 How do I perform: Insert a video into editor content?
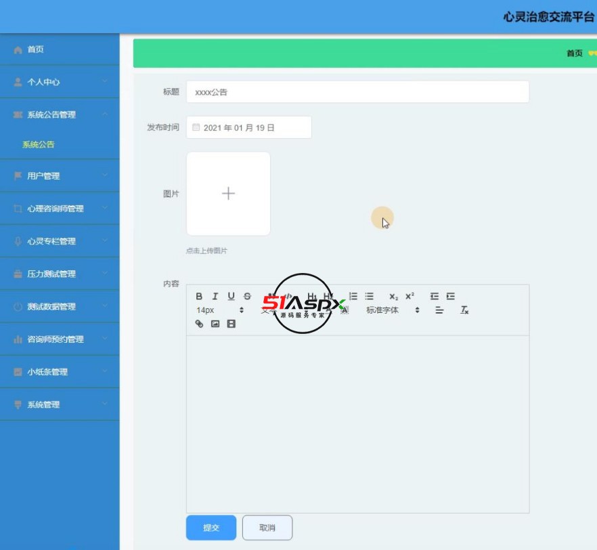[x=231, y=324]
